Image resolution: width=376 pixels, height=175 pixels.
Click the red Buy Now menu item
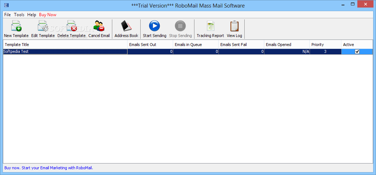click(x=48, y=15)
